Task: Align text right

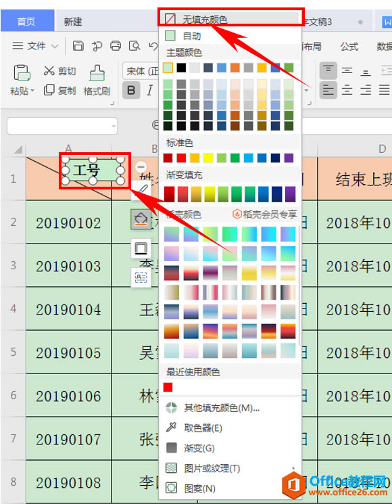Action: 366,90
